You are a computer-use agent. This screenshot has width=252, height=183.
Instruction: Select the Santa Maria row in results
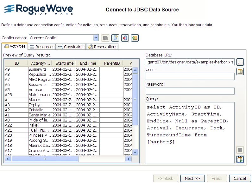tap(40, 115)
